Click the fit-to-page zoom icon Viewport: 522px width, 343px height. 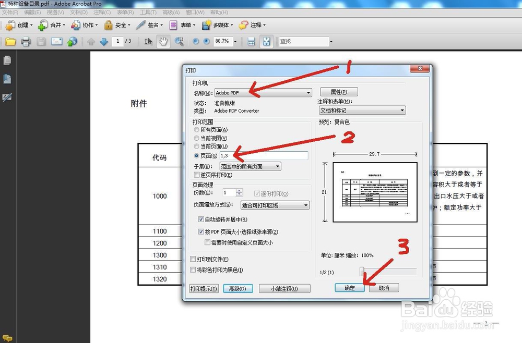[x=267, y=41]
